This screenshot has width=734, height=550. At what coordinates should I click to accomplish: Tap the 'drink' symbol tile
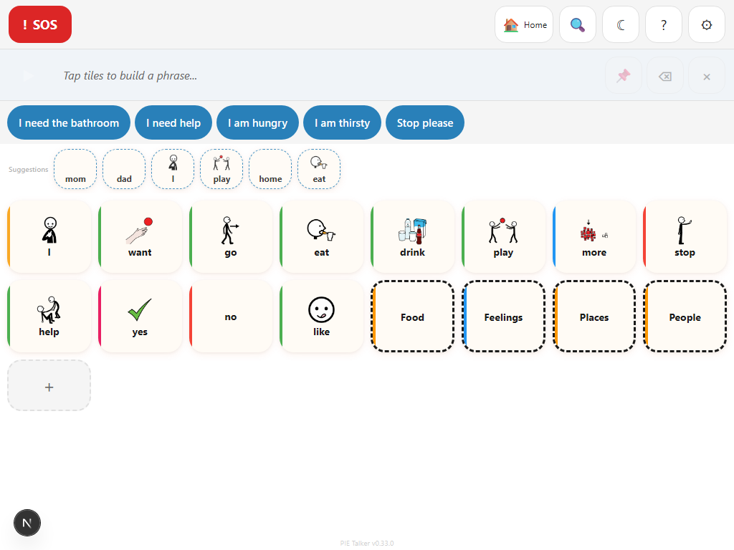coord(412,237)
